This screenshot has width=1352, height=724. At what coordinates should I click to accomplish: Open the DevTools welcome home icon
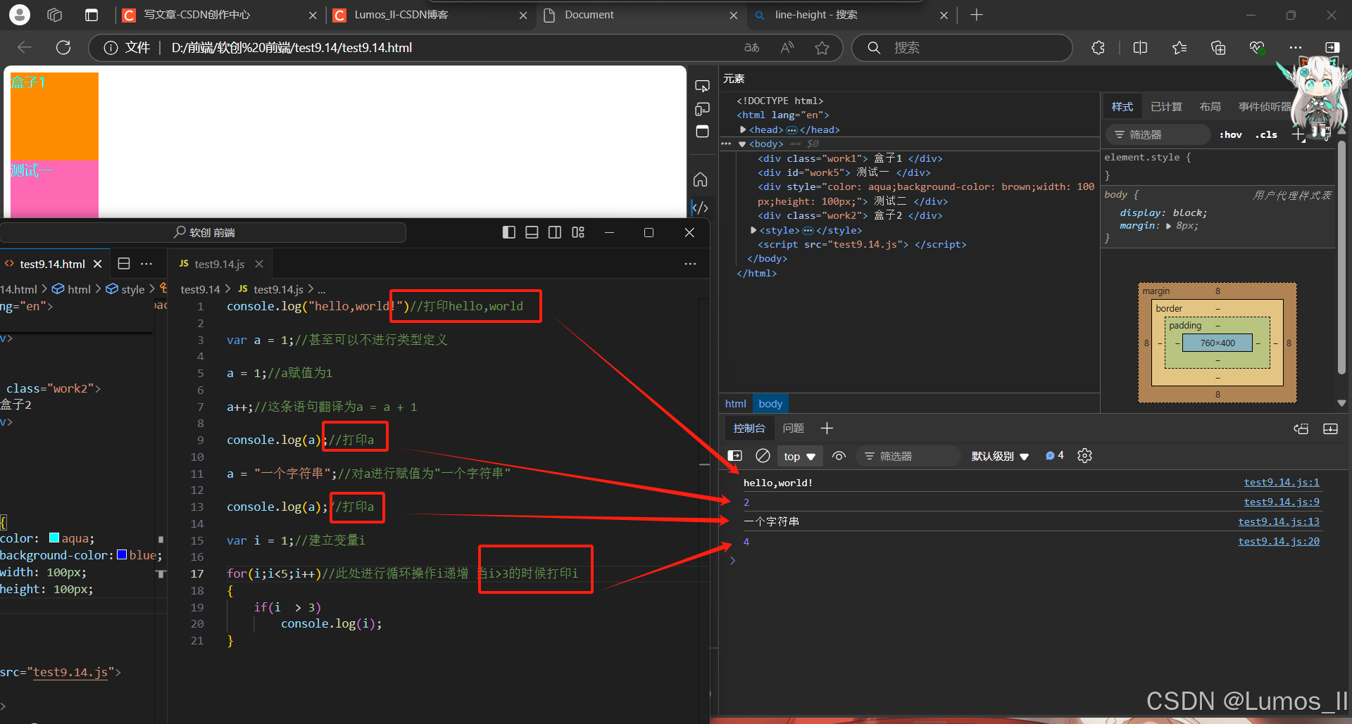pyautogui.click(x=701, y=179)
